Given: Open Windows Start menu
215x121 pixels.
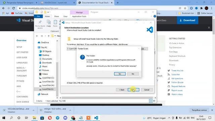Looking at the screenshot, I should [4, 118].
